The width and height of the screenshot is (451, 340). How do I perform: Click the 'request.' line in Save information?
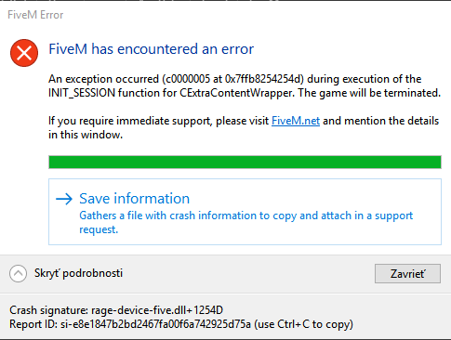coord(99,229)
